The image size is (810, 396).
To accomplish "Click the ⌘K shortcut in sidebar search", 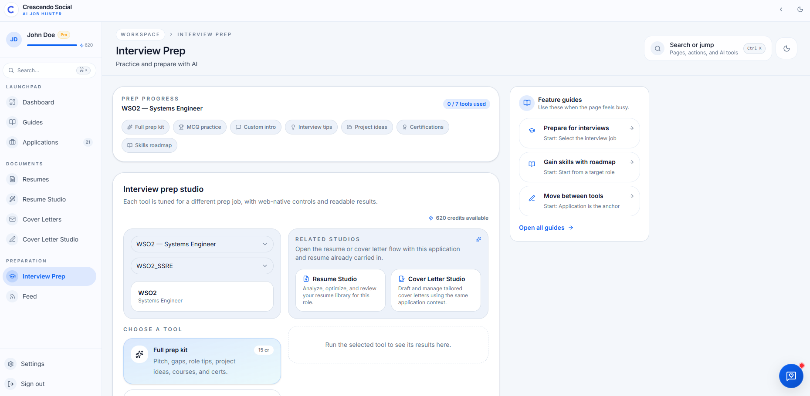I will coord(83,70).
